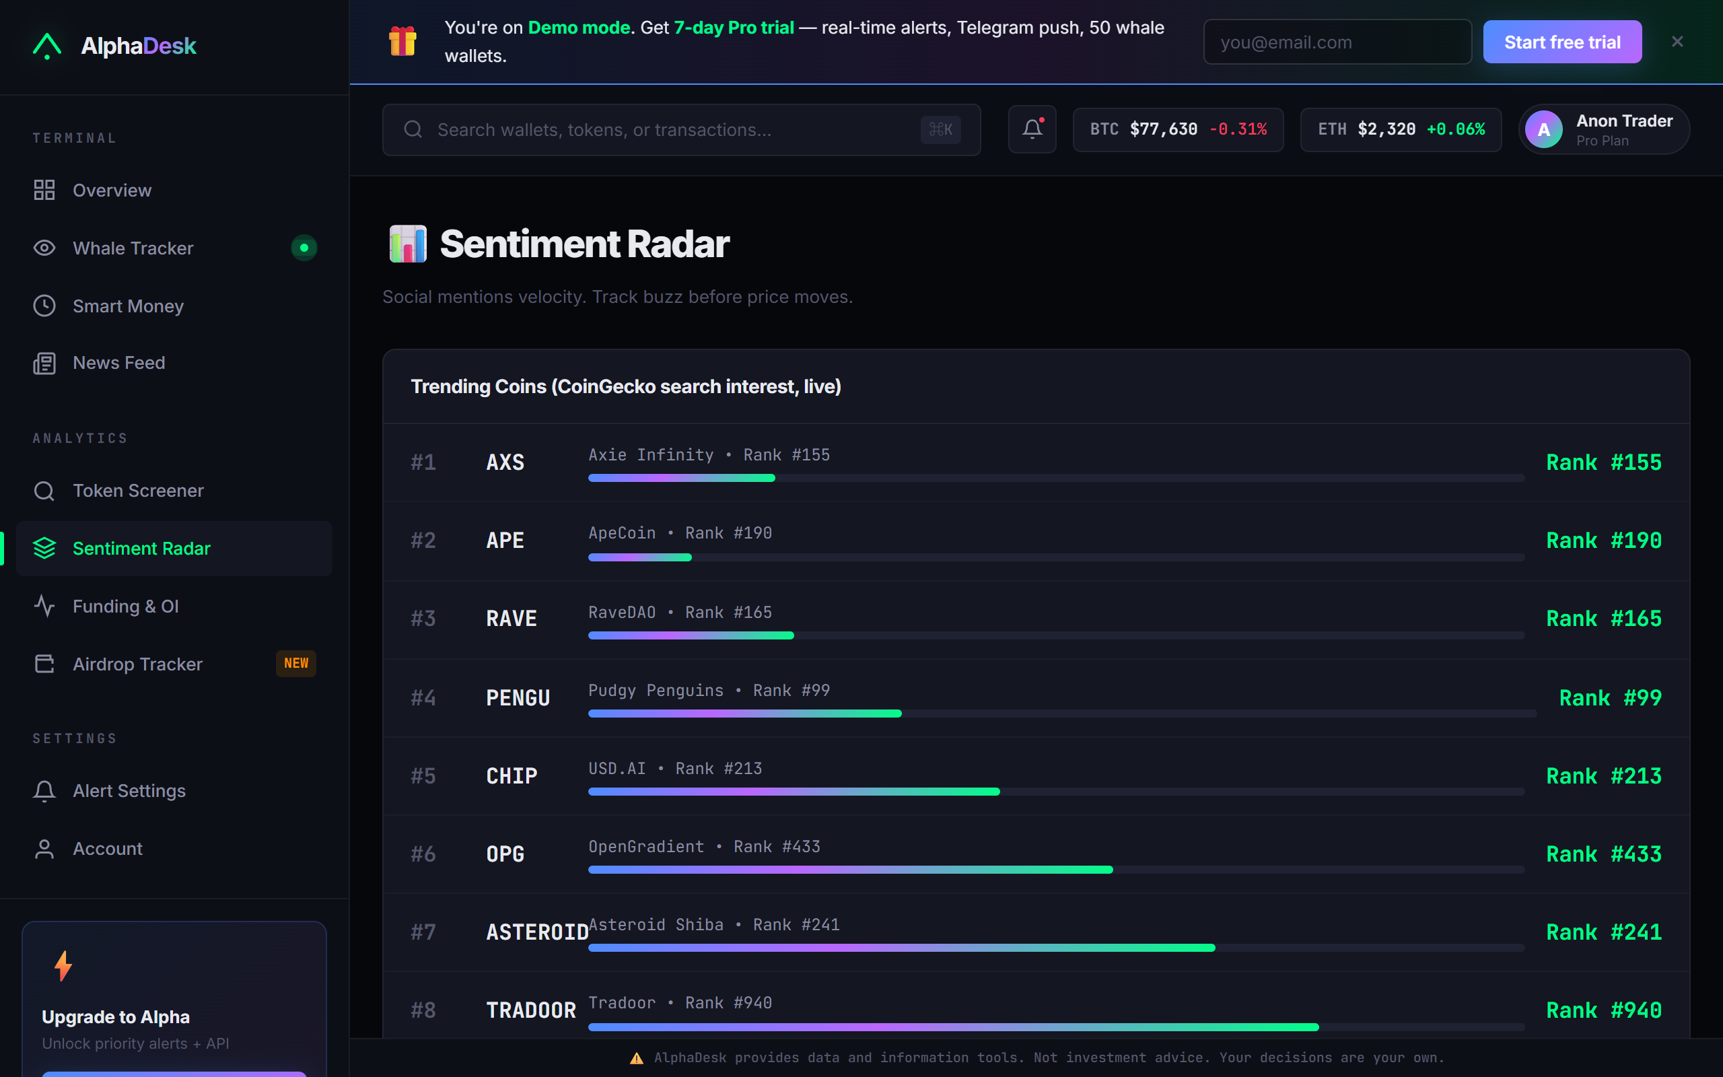Click the BTC price ticker
This screenshot has width=1723, height=1077.
tap(1179, 130)
